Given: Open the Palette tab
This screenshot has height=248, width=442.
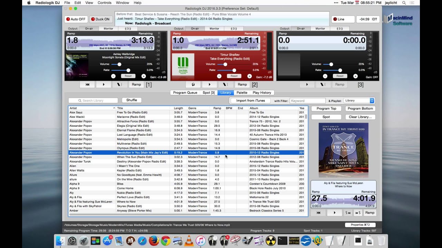Looking at the screenshot, I should pyautogui.click(x=242, y=93).
